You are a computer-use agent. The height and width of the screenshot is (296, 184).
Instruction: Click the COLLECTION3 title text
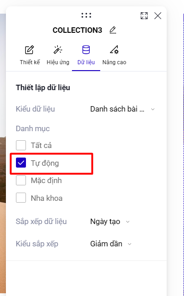(x=77, y=30)
